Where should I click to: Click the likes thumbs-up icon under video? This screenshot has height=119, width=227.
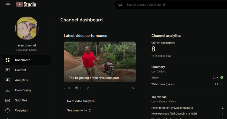88,88
